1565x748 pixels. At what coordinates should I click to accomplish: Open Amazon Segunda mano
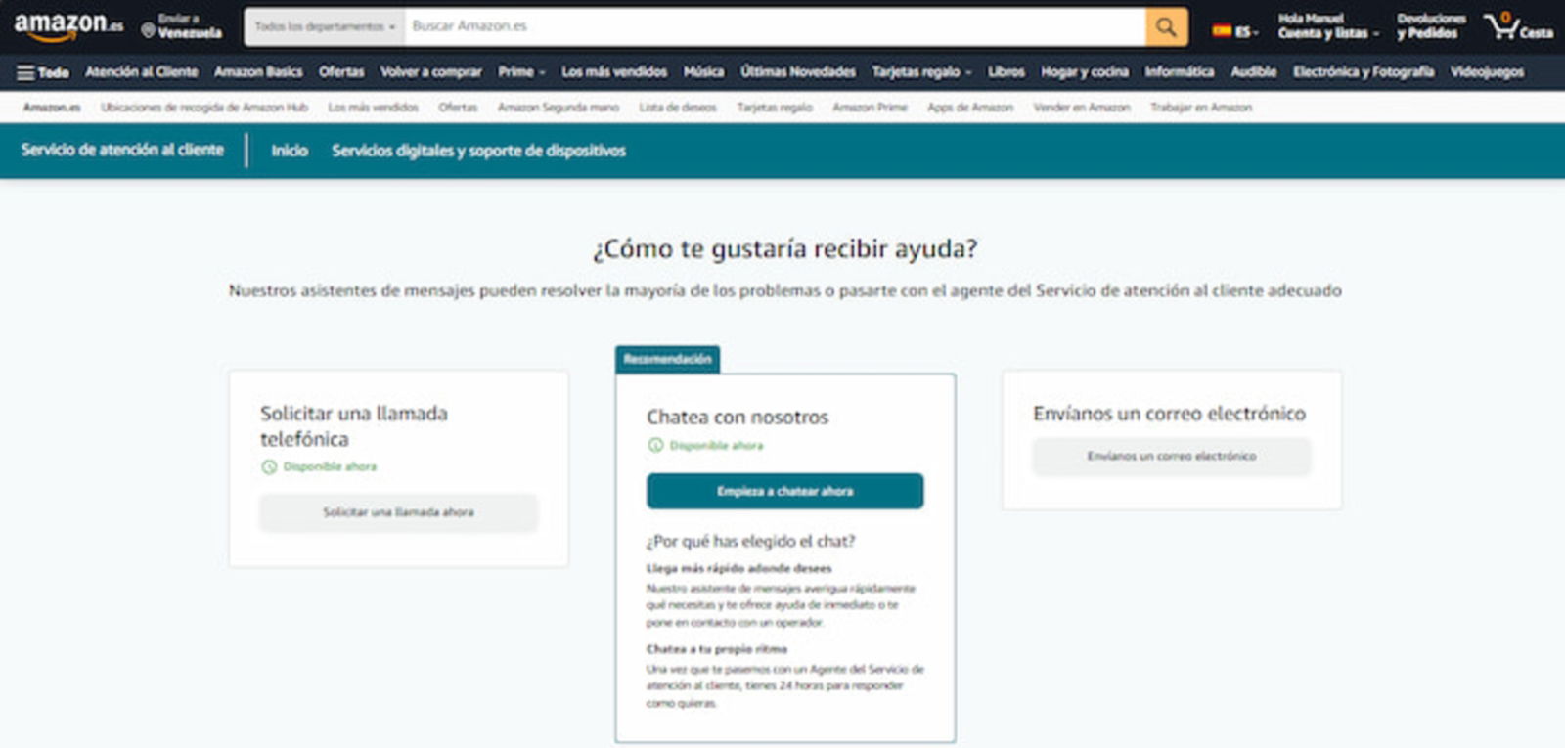[x=558, y=108]
